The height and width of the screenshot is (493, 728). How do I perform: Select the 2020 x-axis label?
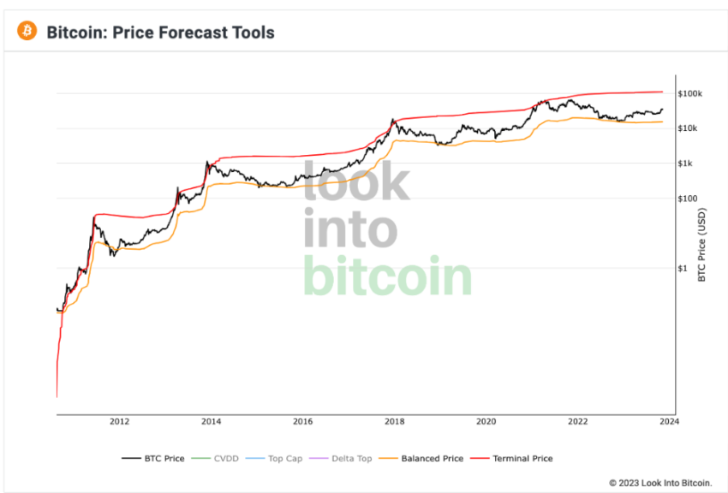point(486,422)
